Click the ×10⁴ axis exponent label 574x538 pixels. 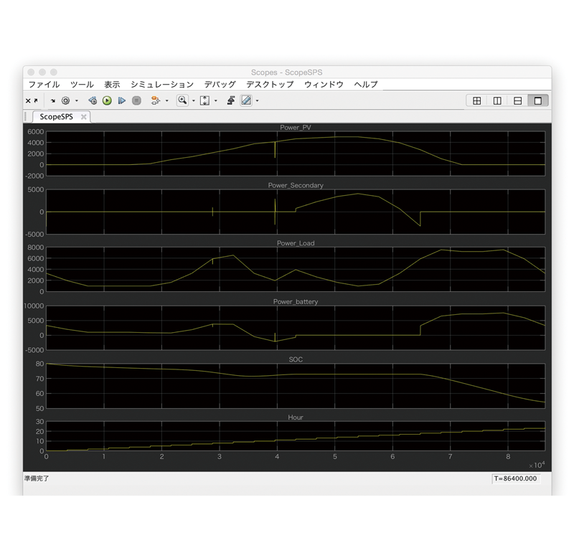pos(537,465)
